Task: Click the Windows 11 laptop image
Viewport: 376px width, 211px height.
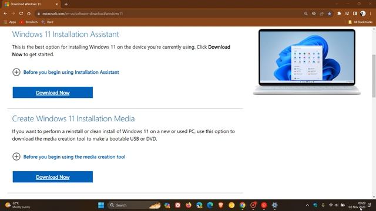Action: (307, 62)
